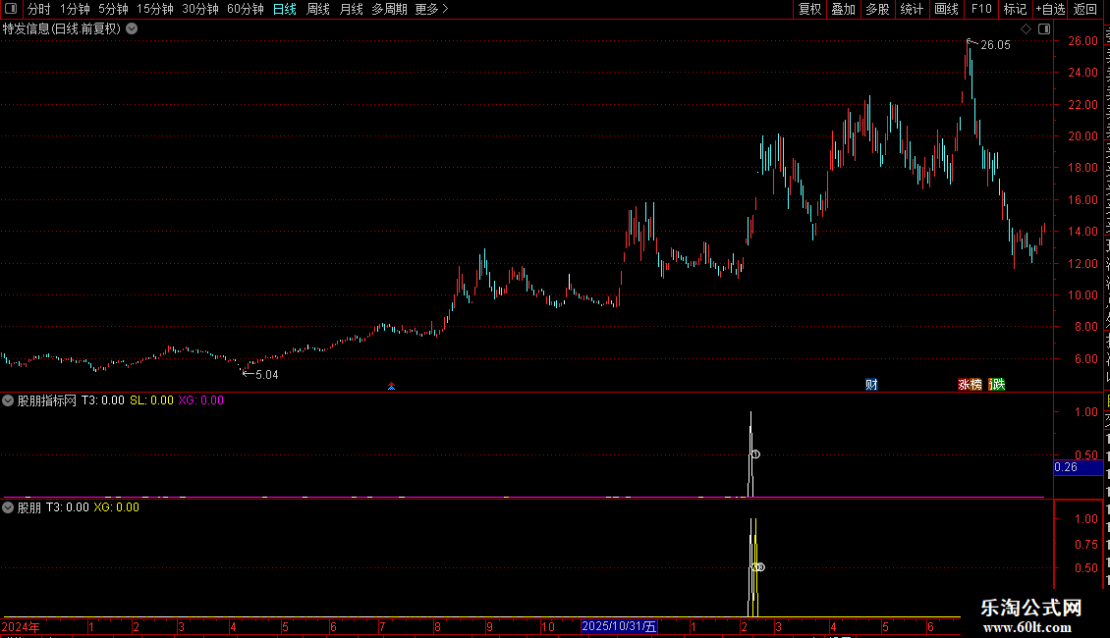Click the 2025/10/31/五 date marker

[x=619, y=626]
